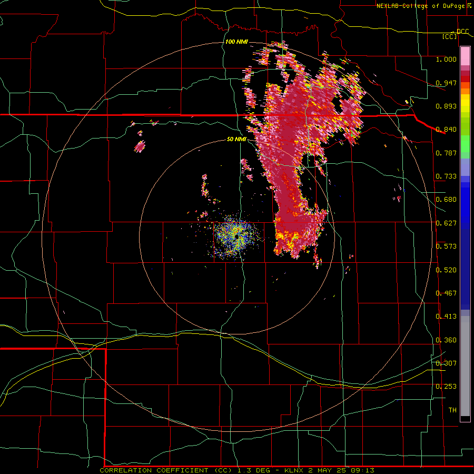Click the [CC] legend header label
The height and width of the screenshot is (474, 474).
click(x=450, y=36)
